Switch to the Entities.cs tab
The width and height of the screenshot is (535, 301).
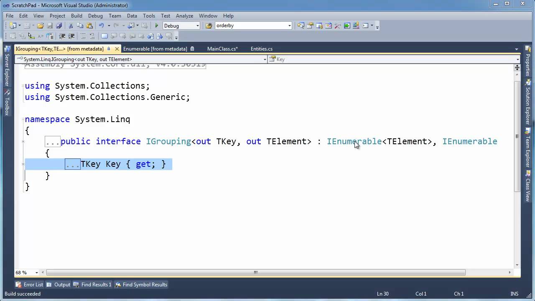(262, 49)
